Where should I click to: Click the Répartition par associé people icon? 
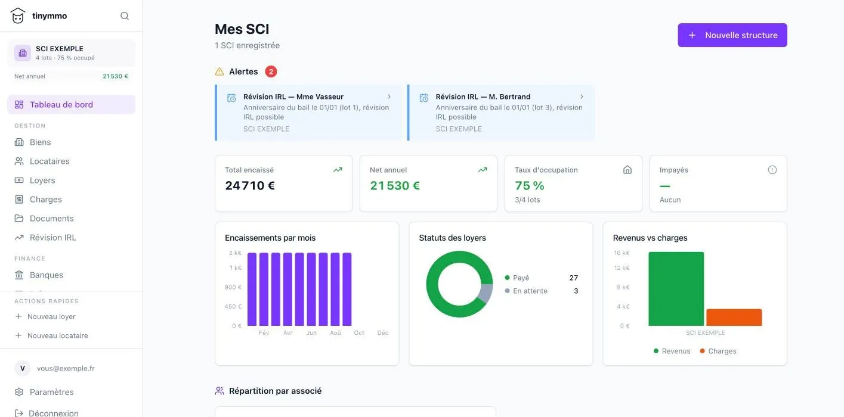coord(219,391)
